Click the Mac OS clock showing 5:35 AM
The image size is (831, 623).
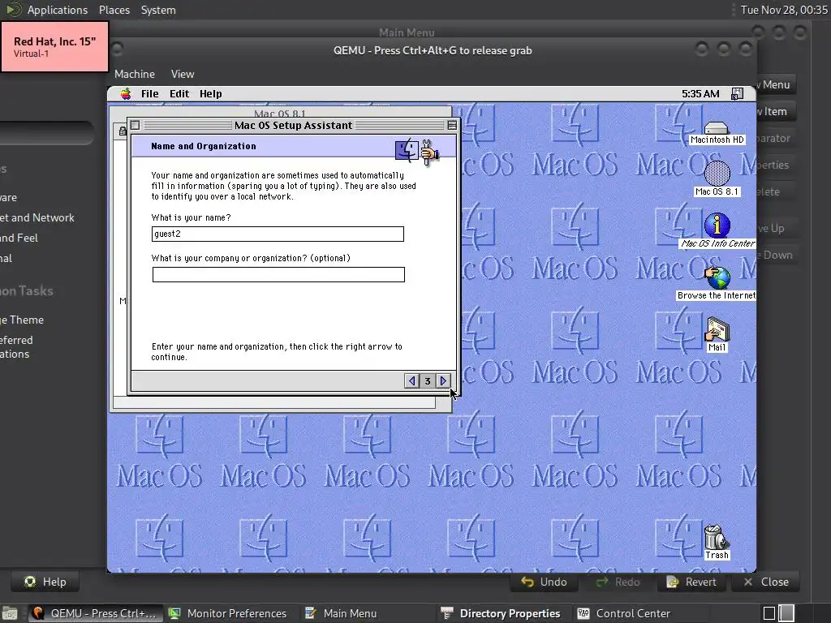pos(700,94)
